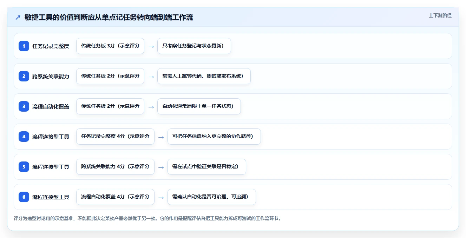Image resolution: width=466 pixels, height=238 pixels.
Task: Click the 流程自动化覆盖 4分（示意评分 pill
Action: tap(115, 197)
